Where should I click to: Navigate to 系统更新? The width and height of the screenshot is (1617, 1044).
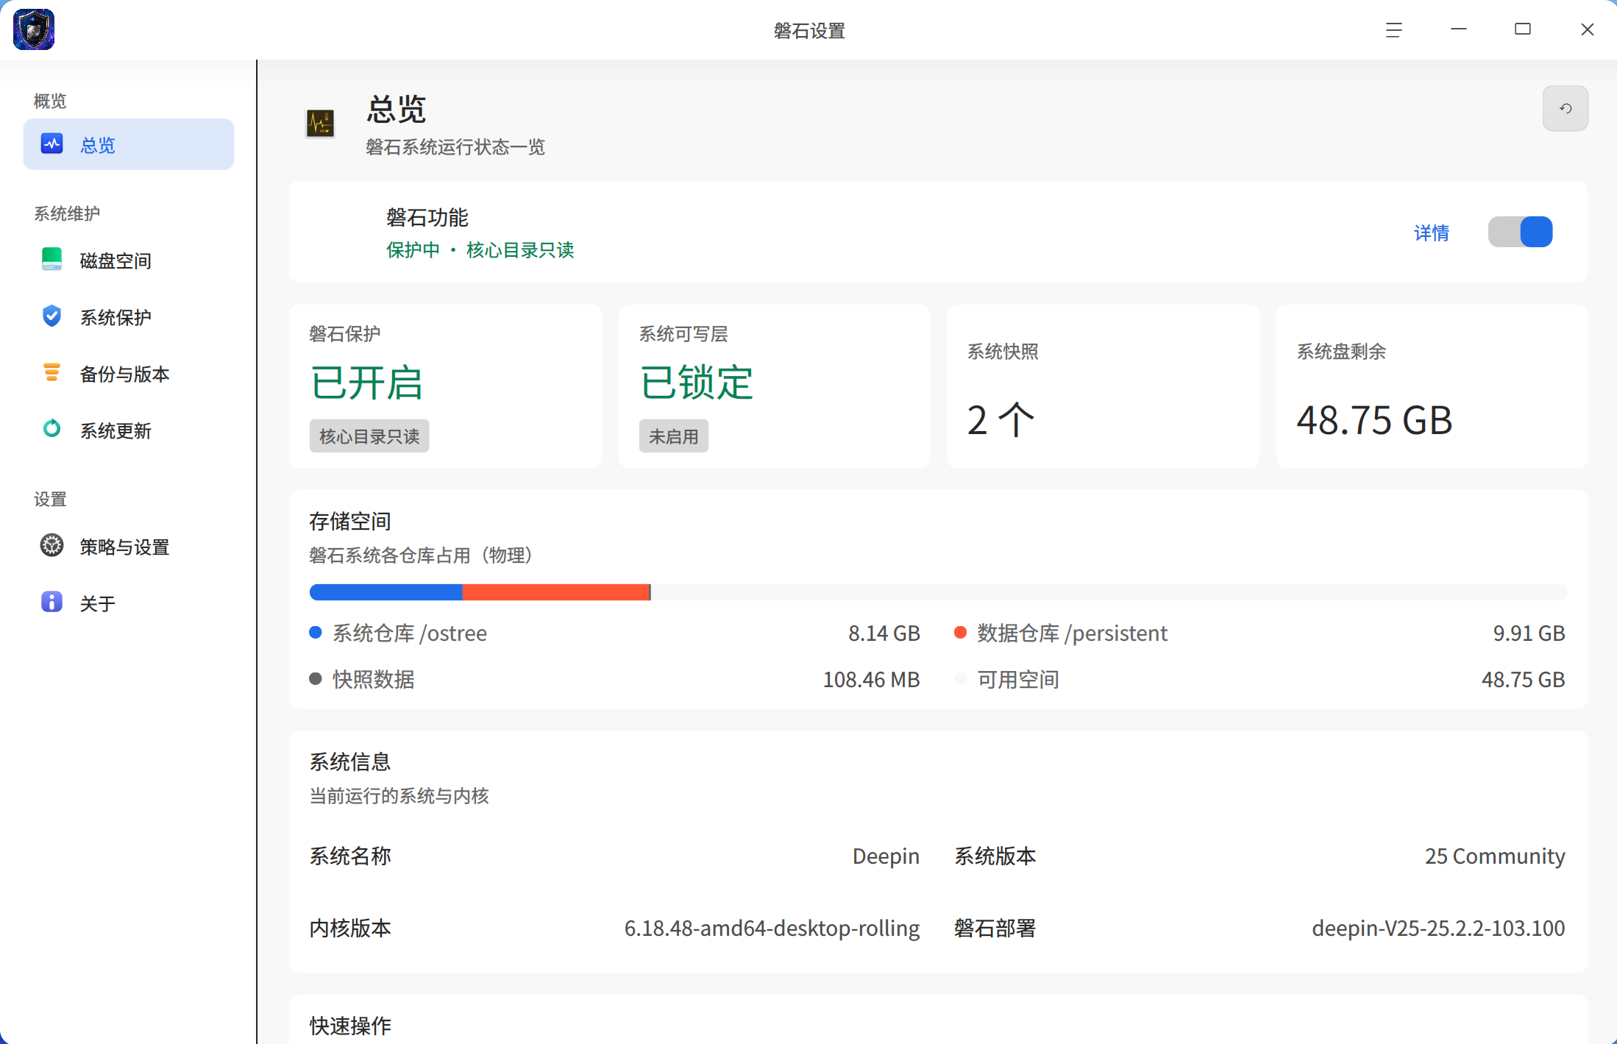[129, 430]
